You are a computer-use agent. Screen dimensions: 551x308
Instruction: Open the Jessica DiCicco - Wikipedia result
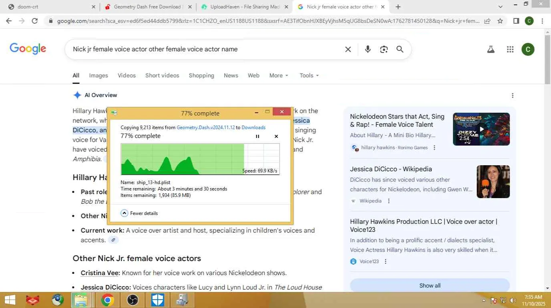pyautogui.click(x=391, y=169)
